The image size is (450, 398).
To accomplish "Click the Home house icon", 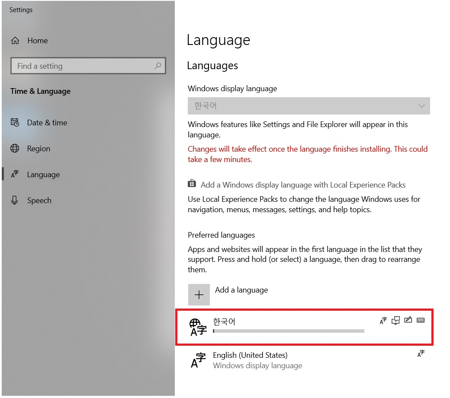I will pyautogui.click(x=15, y=41).
